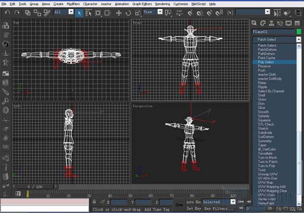Click the Plane02 object name field

tap(273, 32)
